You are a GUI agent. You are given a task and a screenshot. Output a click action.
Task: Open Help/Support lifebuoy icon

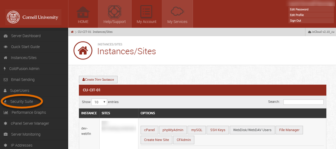[x=115, y=12]
